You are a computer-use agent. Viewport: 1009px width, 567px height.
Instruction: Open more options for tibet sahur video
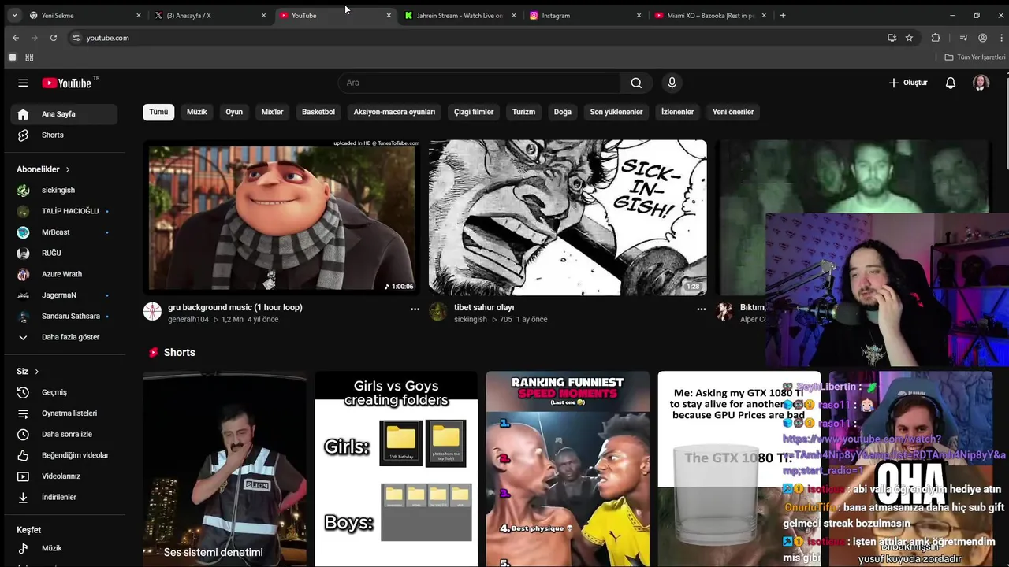click(701, 309)
